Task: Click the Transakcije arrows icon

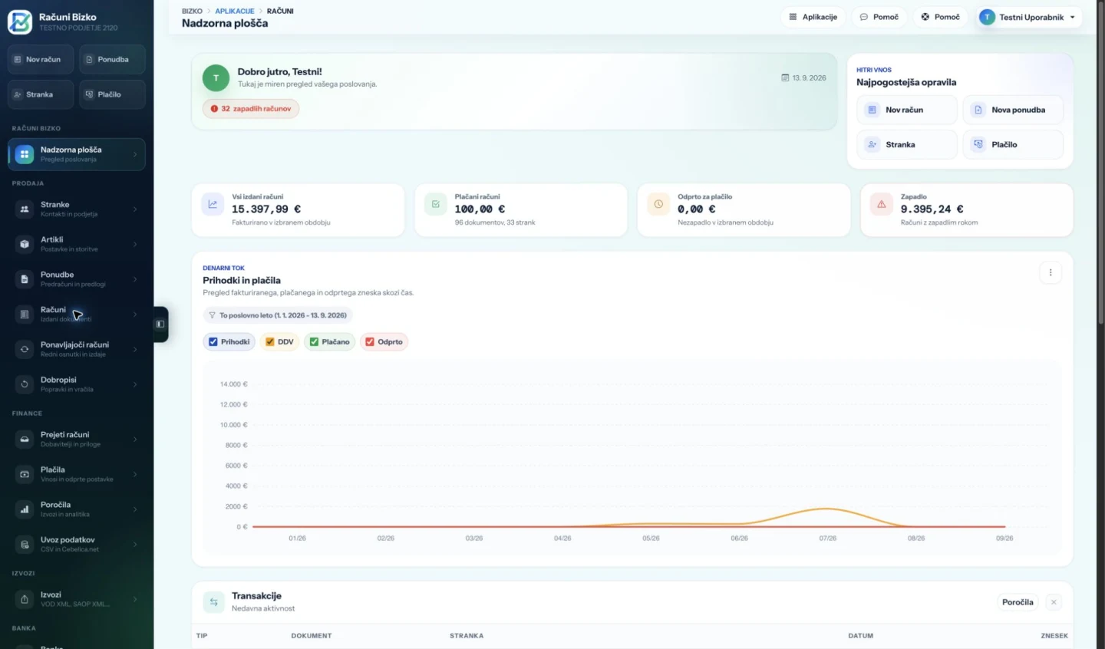Action: [x=214, y=602]
